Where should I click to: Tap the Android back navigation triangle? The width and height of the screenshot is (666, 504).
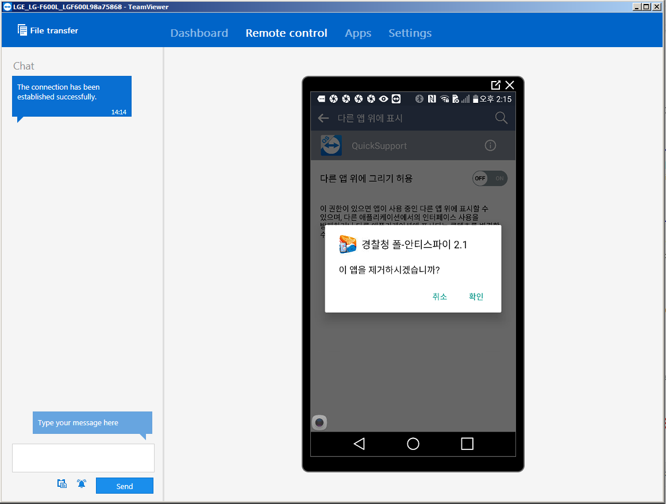(359, 444)
